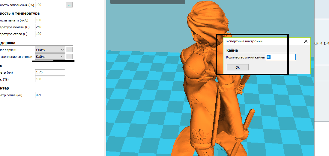Click the fill density percentage field
329x156 pixels.
point(50,5)
